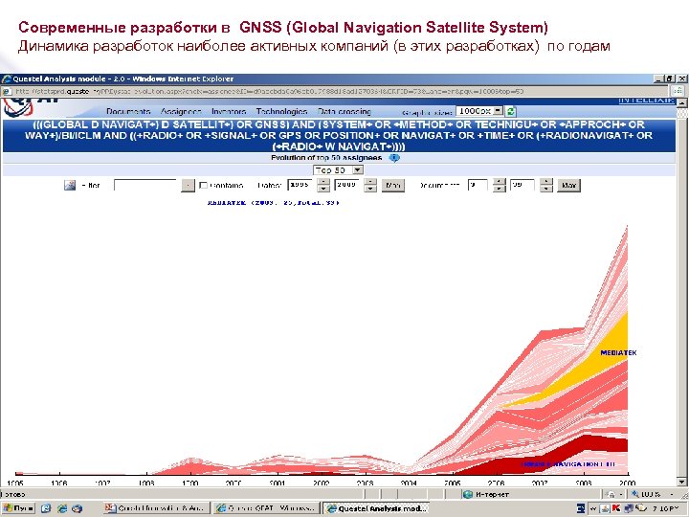Click the page scrollbar up arrow
The image size is (689, 517).
681,102
